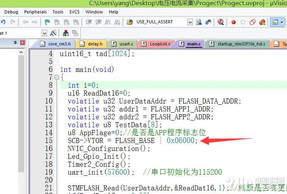This screenshot has width=287, height=194.
Task: Expand the USE_FULL_ASSERT search dropdown
Action: pyautogui.click(x=190, y=22)
